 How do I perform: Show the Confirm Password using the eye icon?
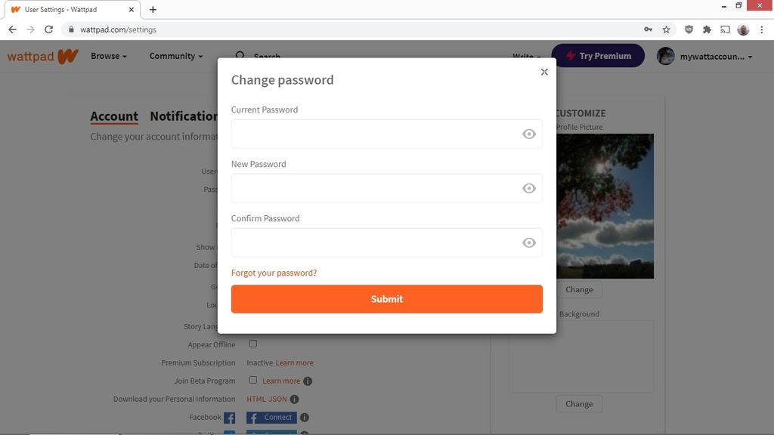coord(528,242)
